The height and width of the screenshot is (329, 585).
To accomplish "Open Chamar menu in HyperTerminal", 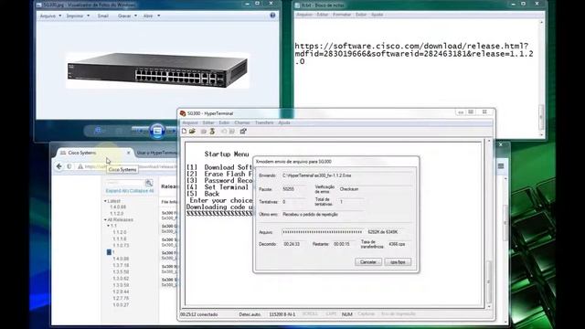I will point(242,122).
